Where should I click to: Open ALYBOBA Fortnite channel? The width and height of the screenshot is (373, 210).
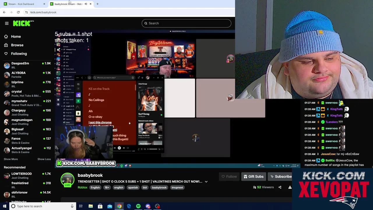point(27,75)
